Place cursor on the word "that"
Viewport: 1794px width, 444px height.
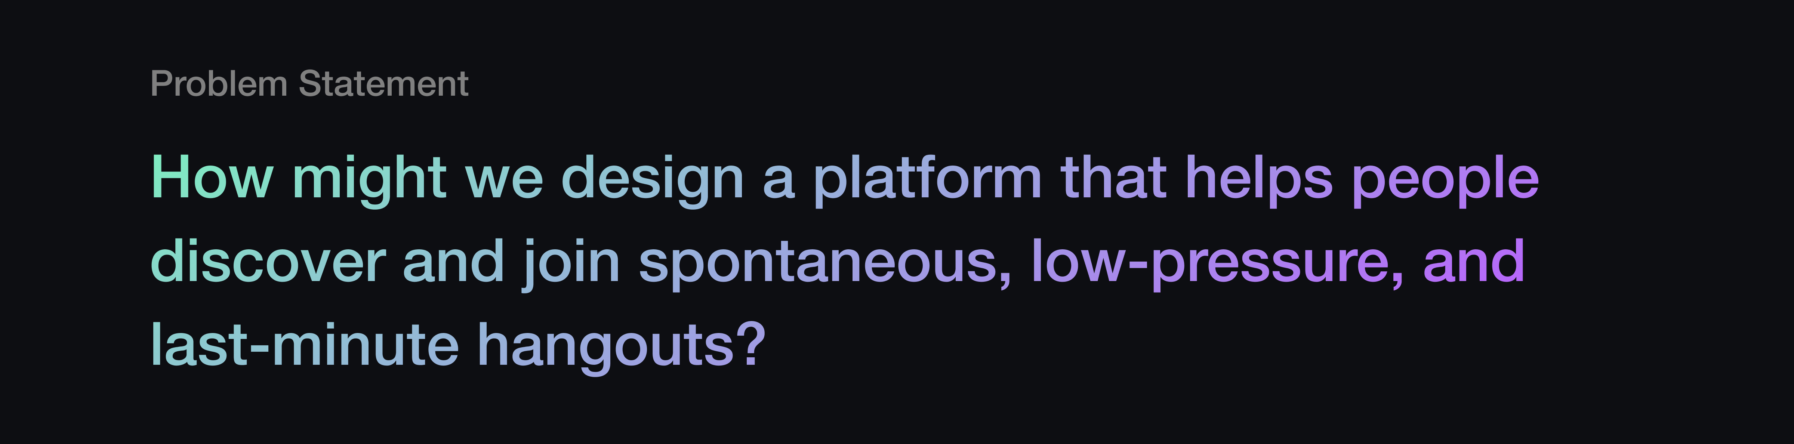[x=1113, y=178]
